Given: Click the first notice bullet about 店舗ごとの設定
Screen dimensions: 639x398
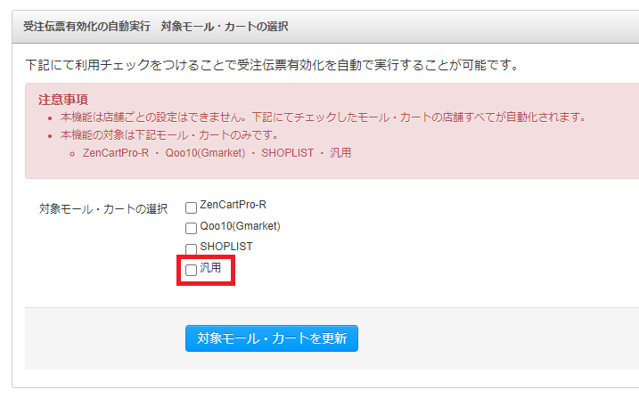Looking at the screenshot, I should 324,118.
